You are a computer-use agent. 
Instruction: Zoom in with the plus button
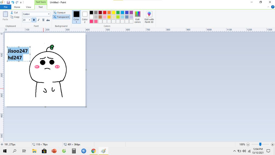pyautogui.click(x=272, y=145)
